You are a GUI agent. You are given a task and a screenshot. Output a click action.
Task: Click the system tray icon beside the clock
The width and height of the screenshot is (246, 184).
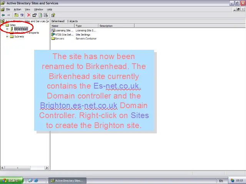(233, 181)
